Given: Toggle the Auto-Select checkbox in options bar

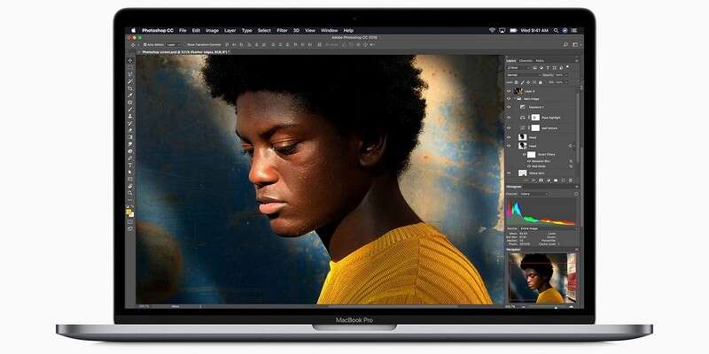Looking at the screenshot, I should 143,42.
